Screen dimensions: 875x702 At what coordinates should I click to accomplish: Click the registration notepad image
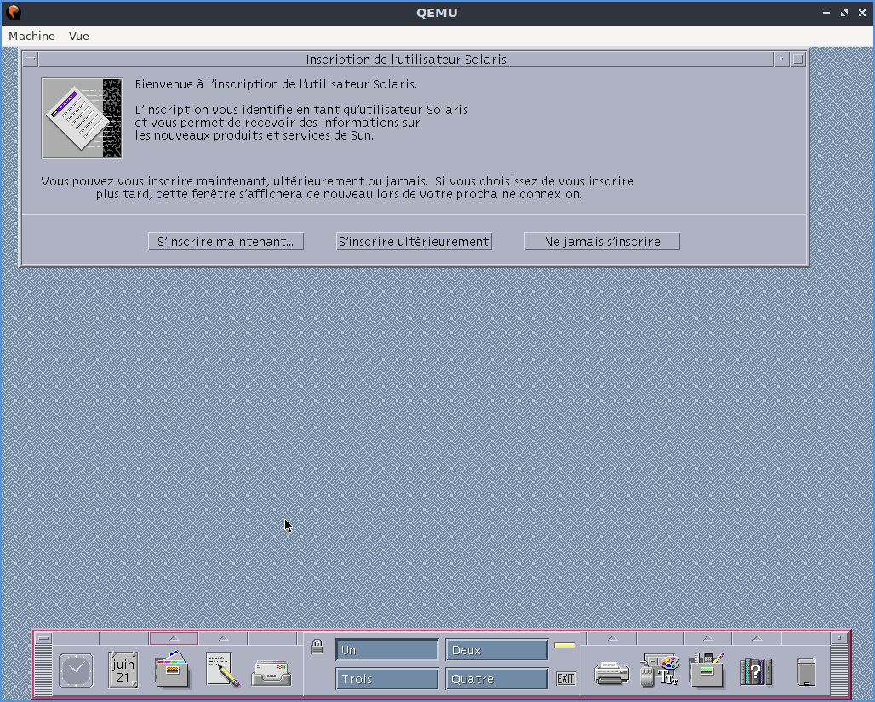coord(82,118)
